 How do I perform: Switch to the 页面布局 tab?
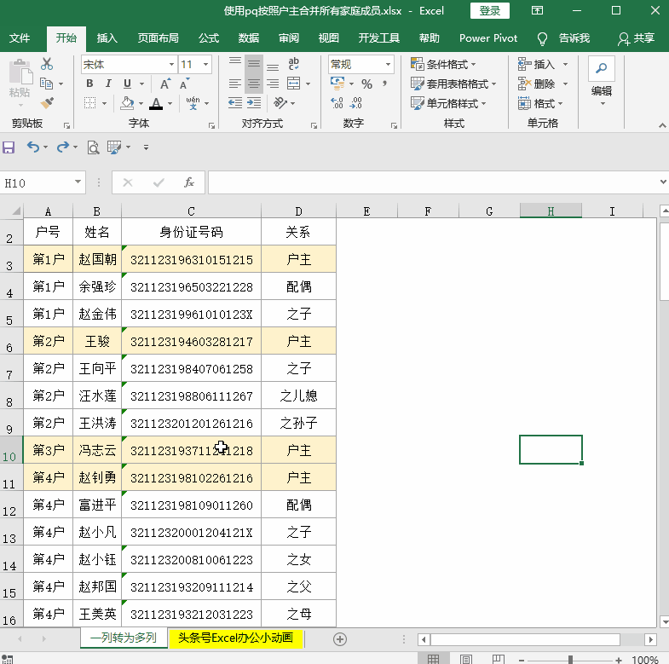coord(158,38)
